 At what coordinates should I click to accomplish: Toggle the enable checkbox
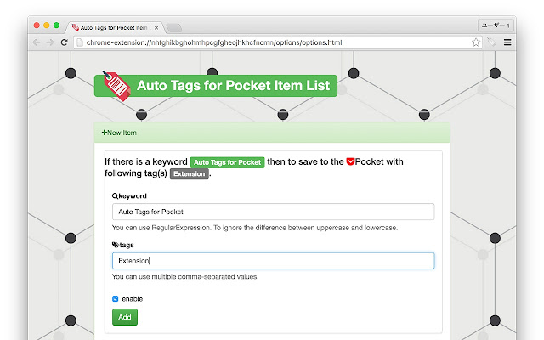[x=116, y=298]
